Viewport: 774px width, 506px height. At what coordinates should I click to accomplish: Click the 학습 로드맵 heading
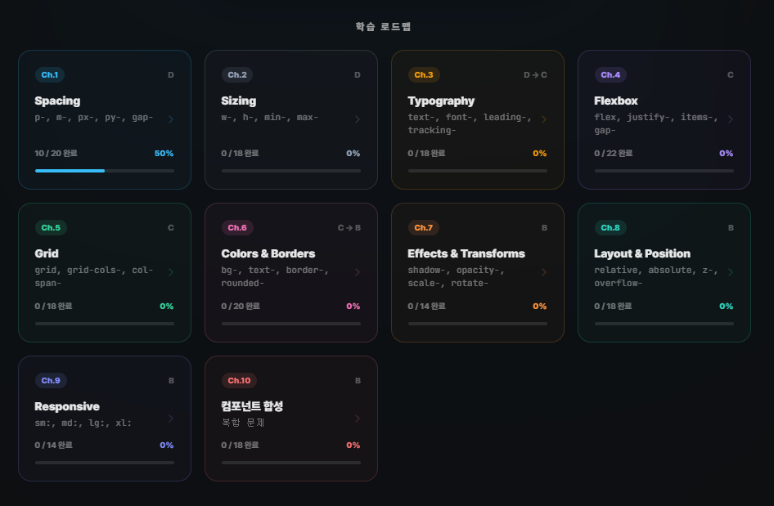pyautogui.click(x=383, y=27)
